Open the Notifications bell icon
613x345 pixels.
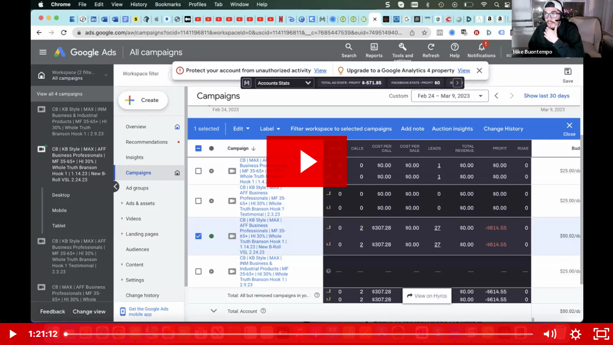point(481,47)
